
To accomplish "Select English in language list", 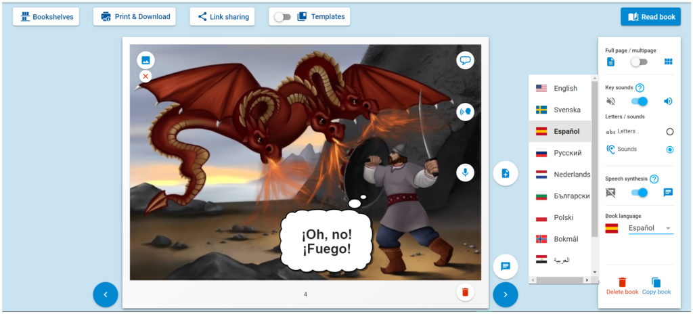I will point(560,89).
